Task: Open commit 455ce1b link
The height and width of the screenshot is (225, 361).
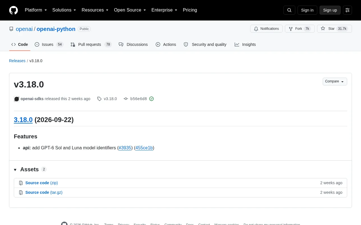Action: (144, 148)
